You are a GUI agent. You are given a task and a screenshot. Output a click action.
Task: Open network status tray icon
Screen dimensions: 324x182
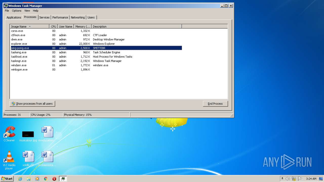tap(294, 179)
